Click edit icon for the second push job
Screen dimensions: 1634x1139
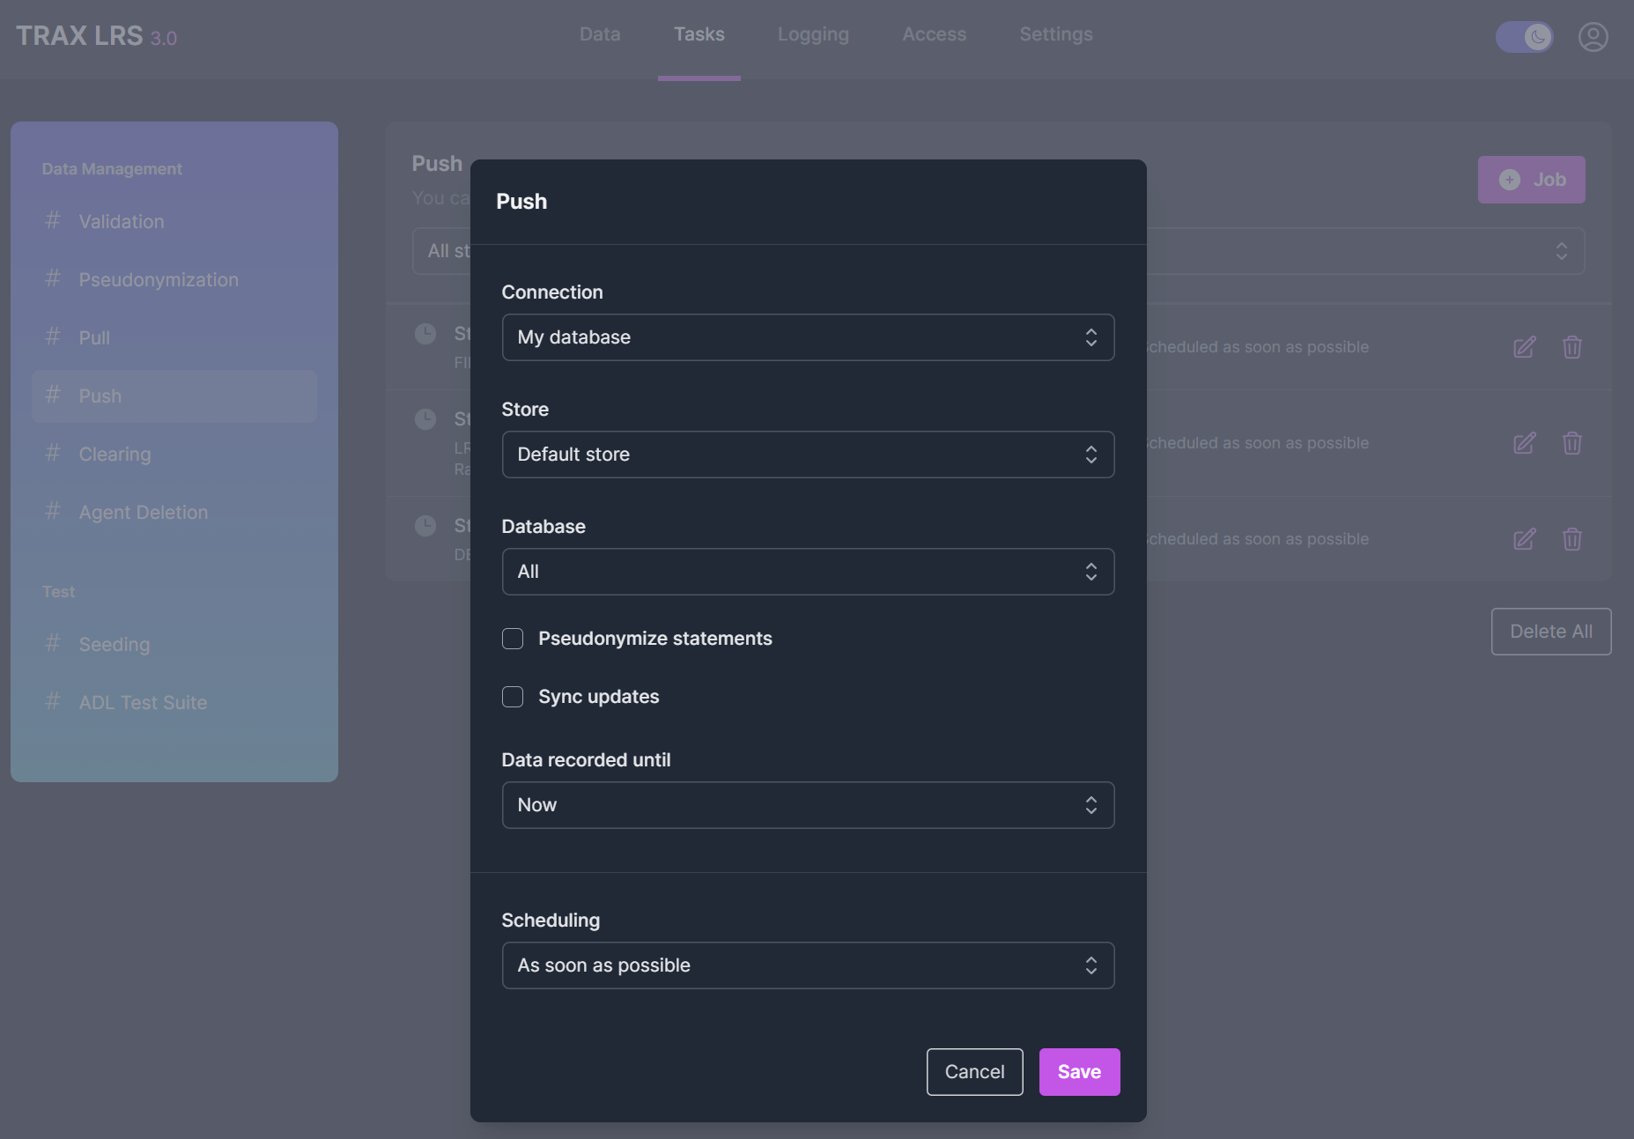pos(1524,443)
